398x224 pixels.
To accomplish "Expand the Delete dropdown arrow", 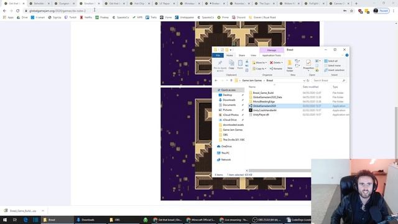I will (282, 62).
